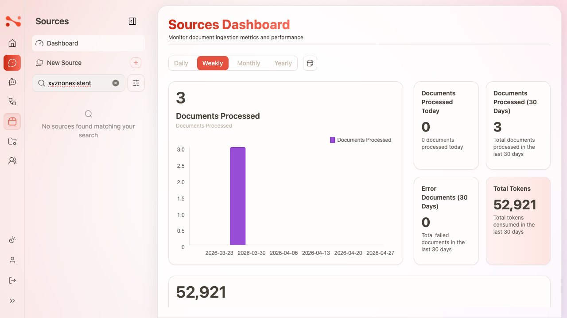Viewport: 567px width, 318px height.
Task: Open the folder settings icon in sidebar
Action: (12, 141)
